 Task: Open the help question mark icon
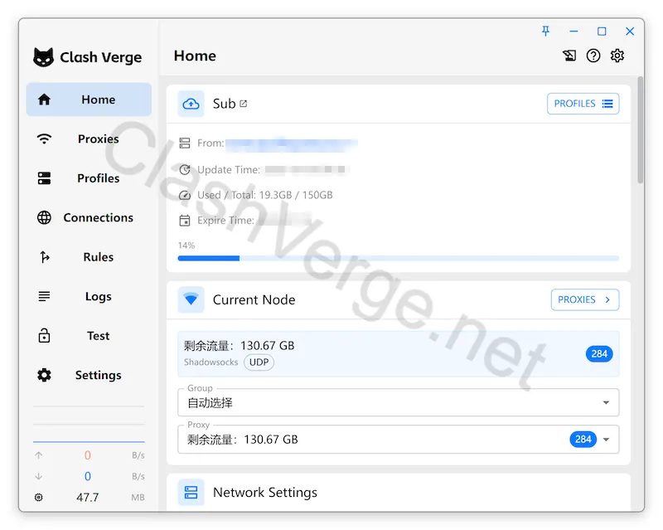[593, 56]
